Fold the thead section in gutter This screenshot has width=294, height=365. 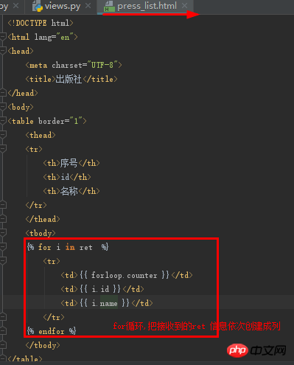[x=3, y=135]
